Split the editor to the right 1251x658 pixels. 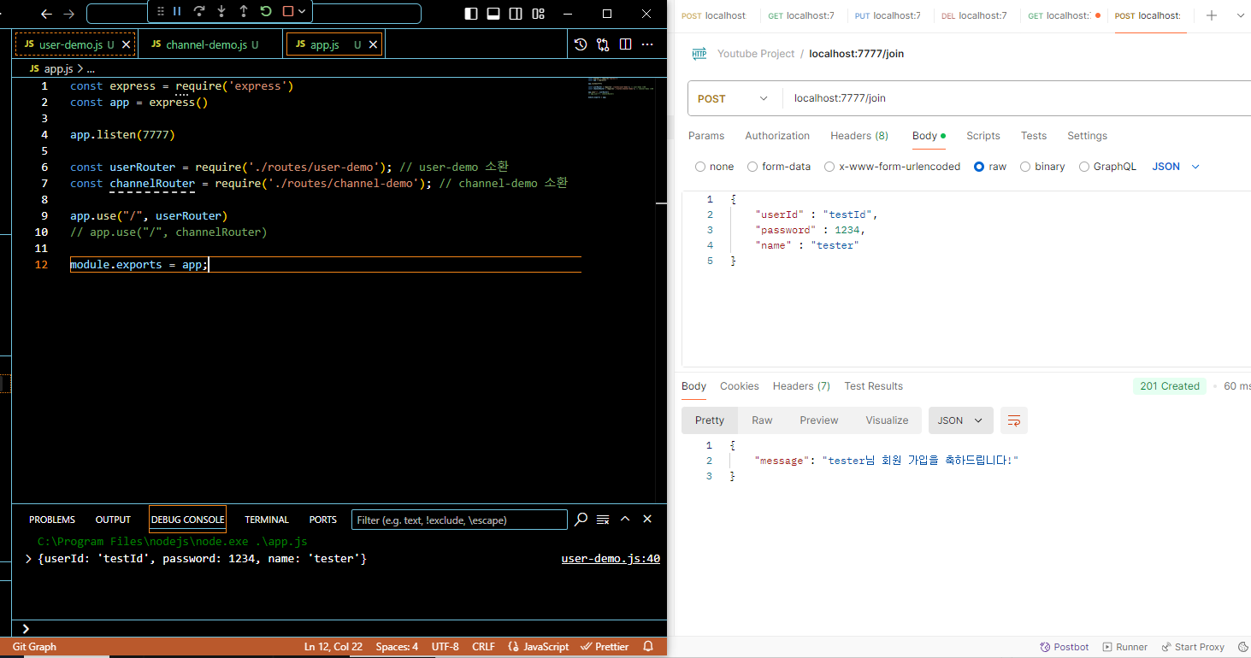(x=625, y=44)
